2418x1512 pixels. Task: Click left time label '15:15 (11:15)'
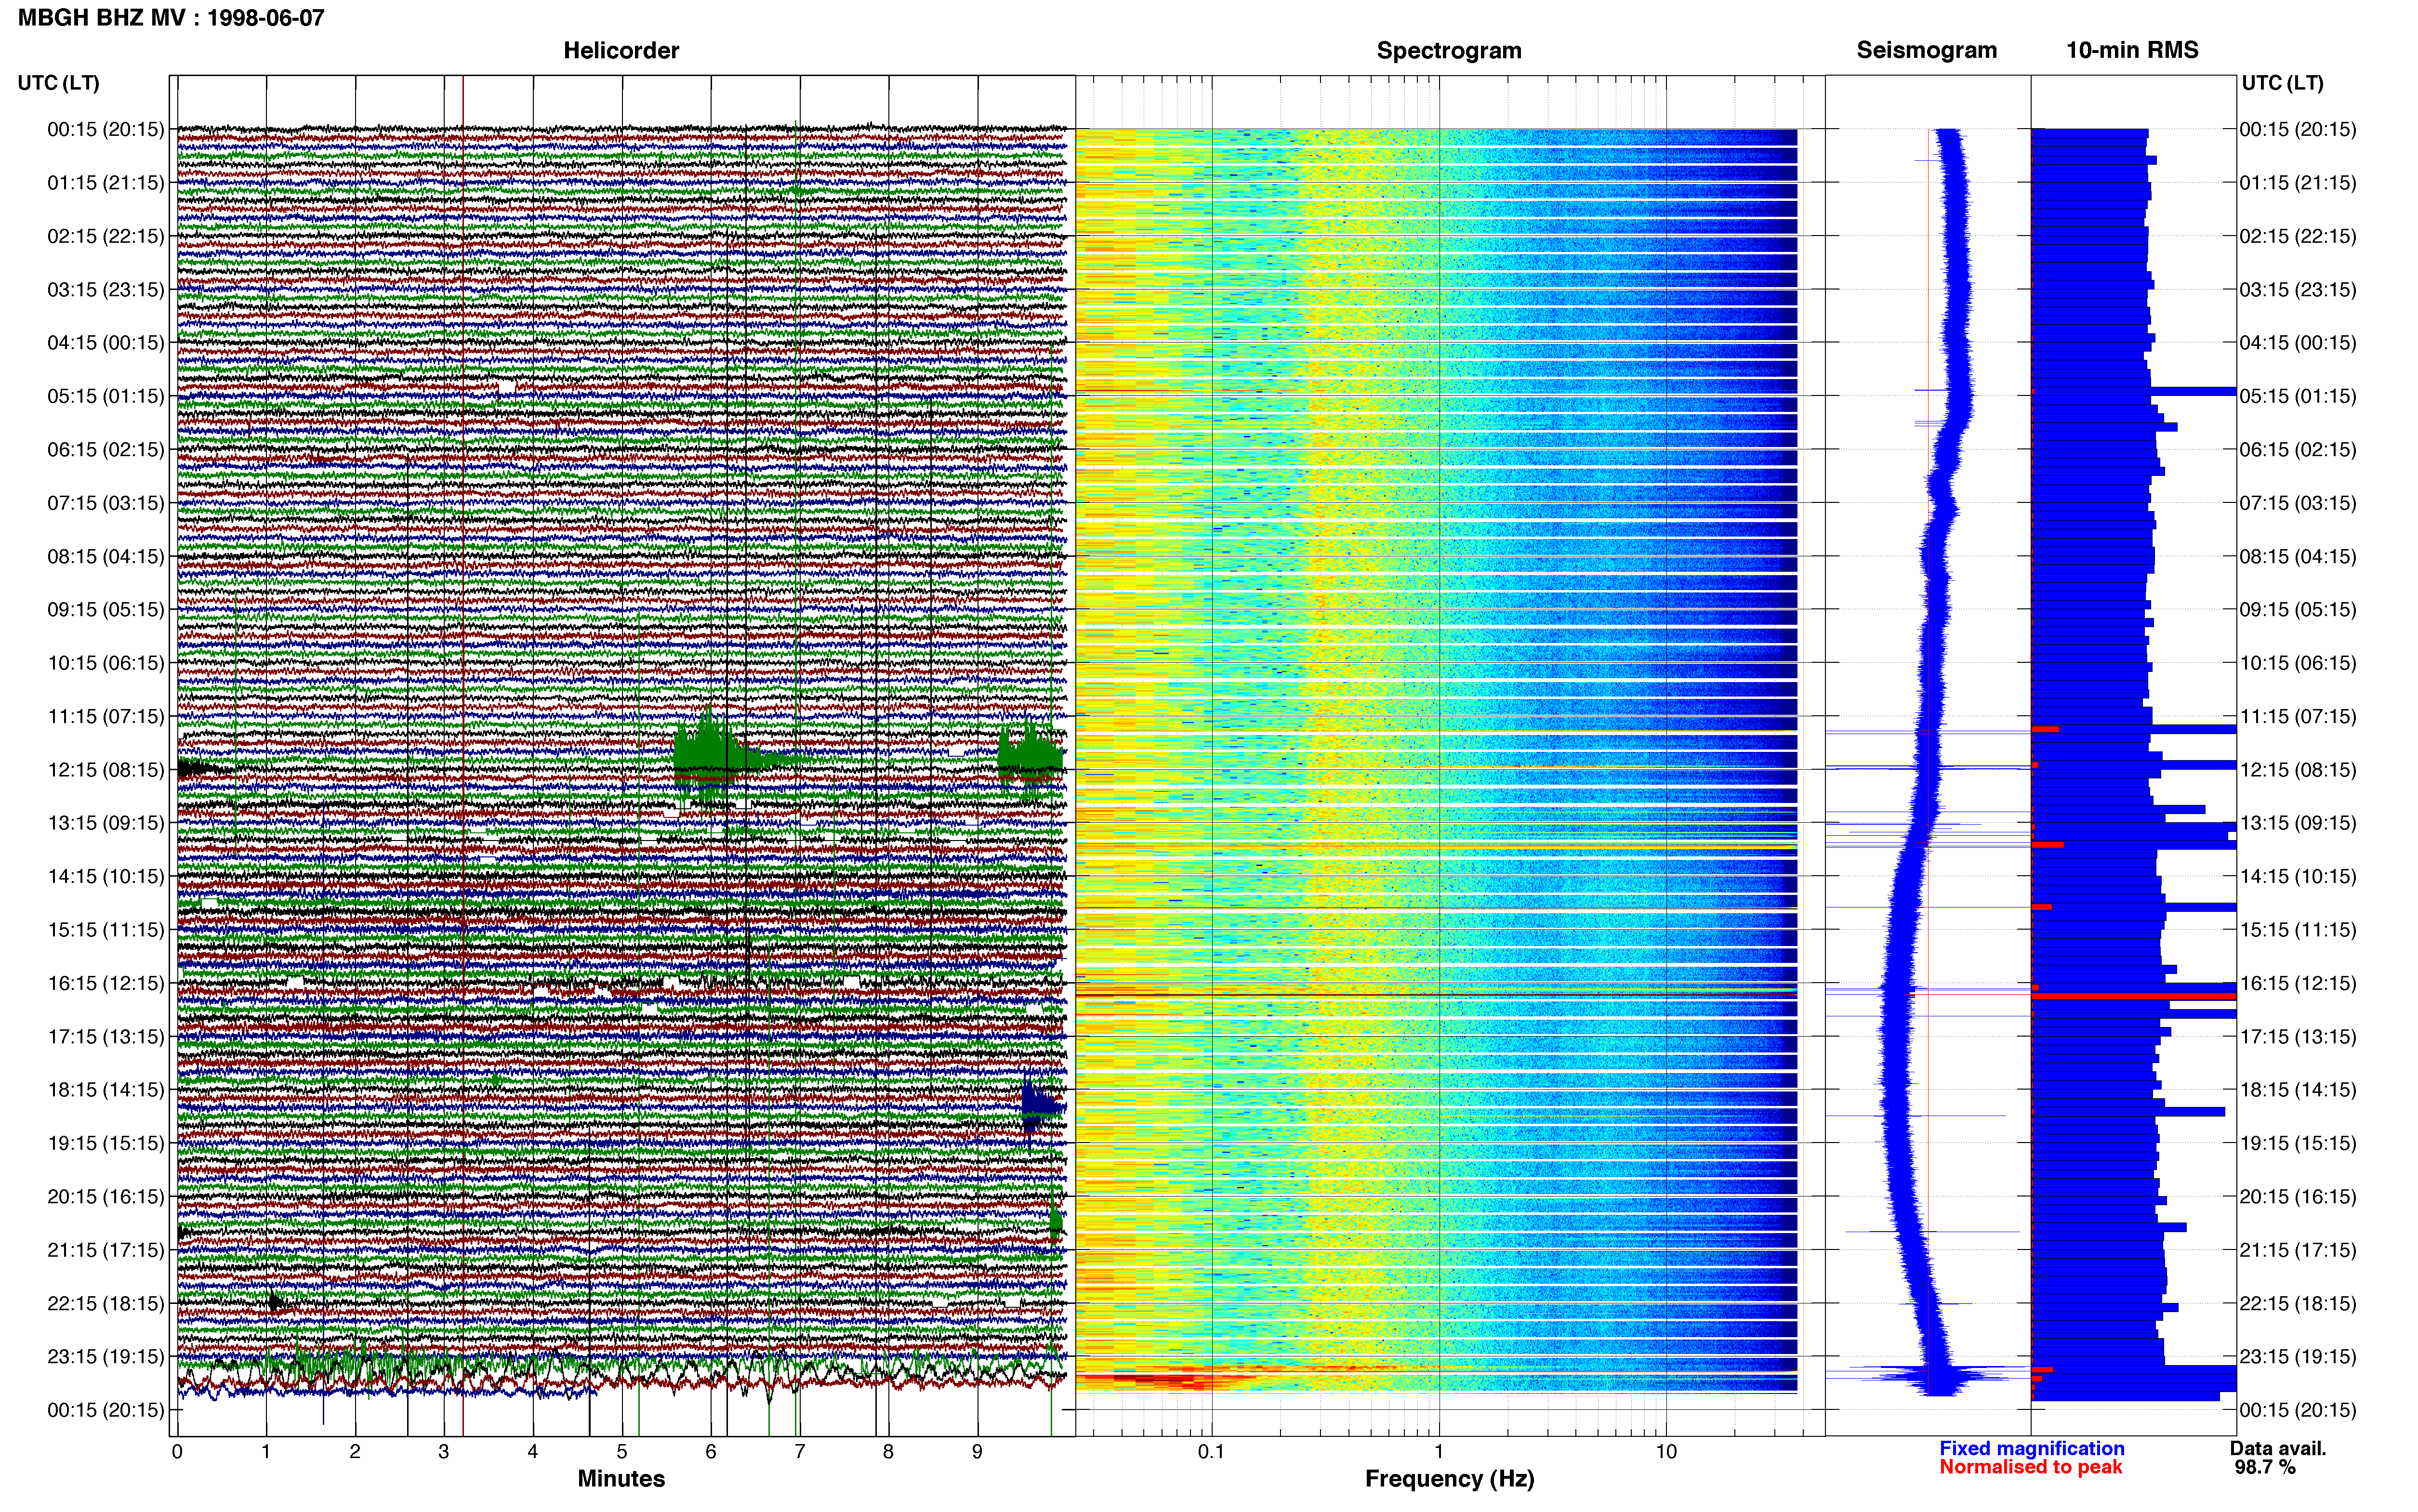(106, 930)
